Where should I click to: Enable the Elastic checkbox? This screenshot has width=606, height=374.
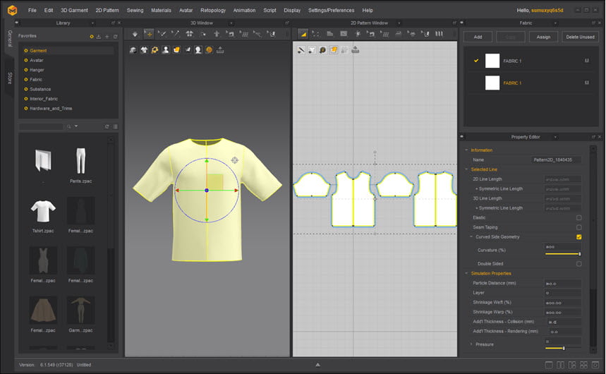coord(578,218)
